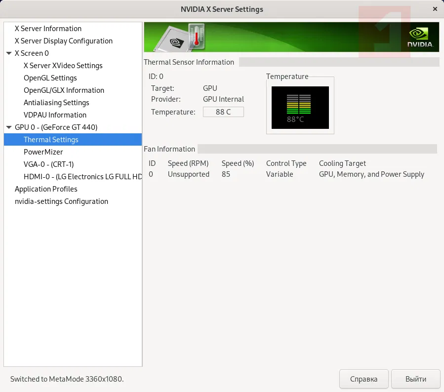This screenshot has height=392, width=444.
Task: Click the NVIDIA logo in the banner
Action: (x=420, y=38)
